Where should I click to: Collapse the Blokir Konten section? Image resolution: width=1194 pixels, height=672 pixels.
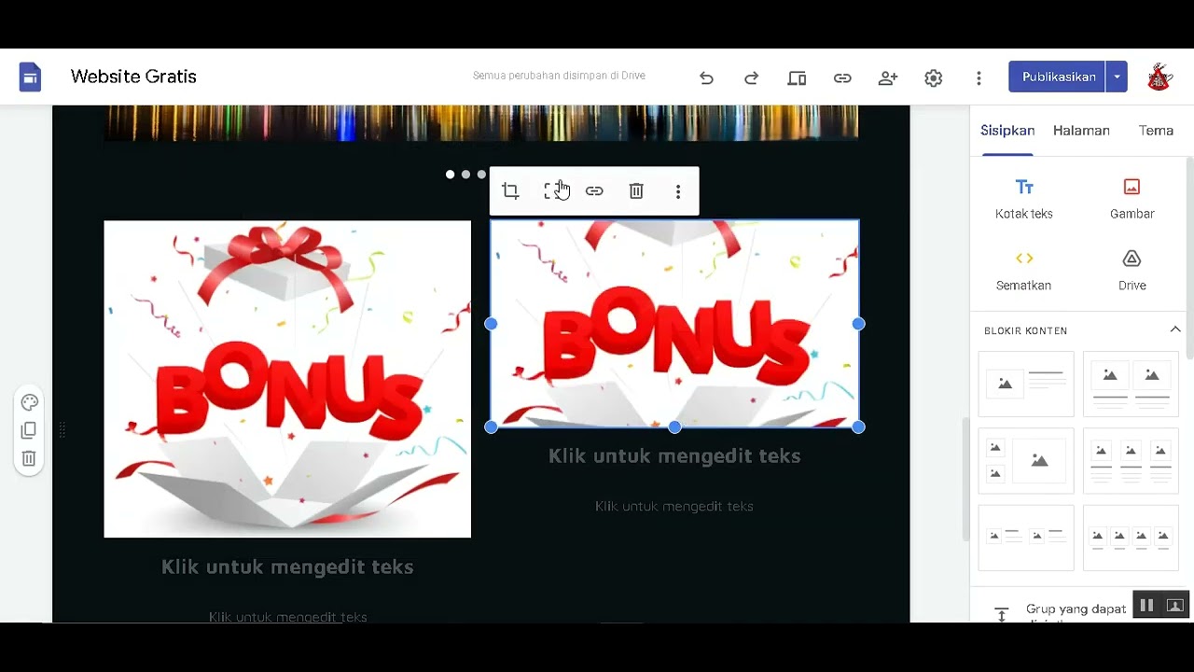click(x=1175, y=329)
